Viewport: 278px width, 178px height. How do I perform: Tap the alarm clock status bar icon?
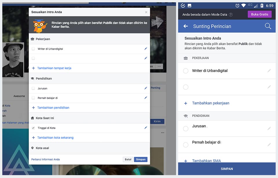pyautogui.click(x=237, y=6)
